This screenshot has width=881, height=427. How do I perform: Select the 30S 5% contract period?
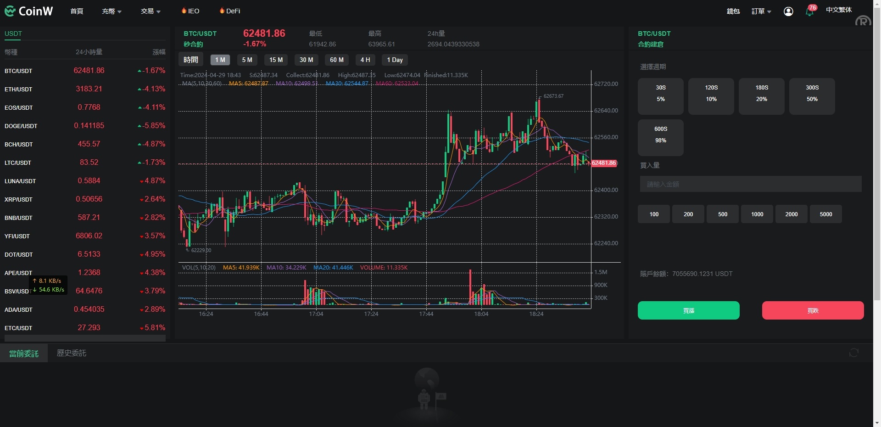click(660, 96)
